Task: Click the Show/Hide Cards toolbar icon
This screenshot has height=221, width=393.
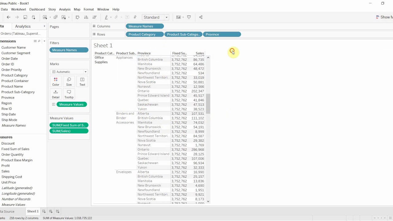Action: pyautogui.click(x=178, y=17)
